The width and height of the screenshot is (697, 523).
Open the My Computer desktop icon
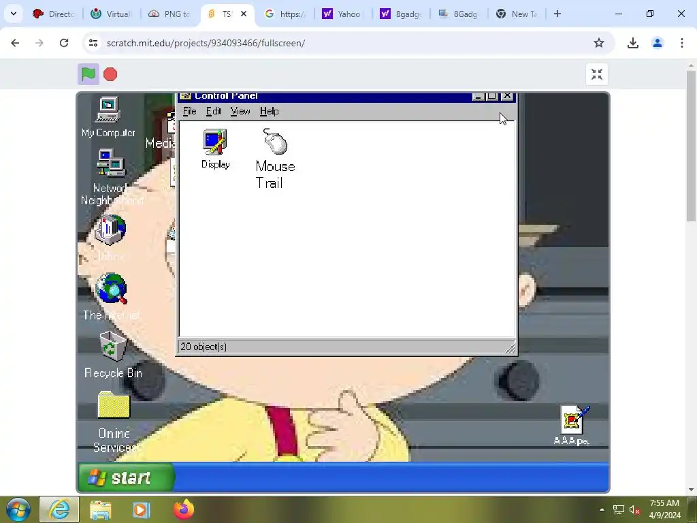[x=108, y=117]
